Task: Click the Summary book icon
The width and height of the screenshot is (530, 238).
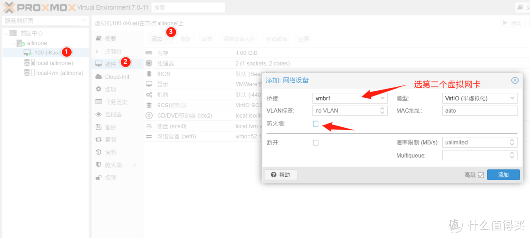Action: [x=98, y=39]
